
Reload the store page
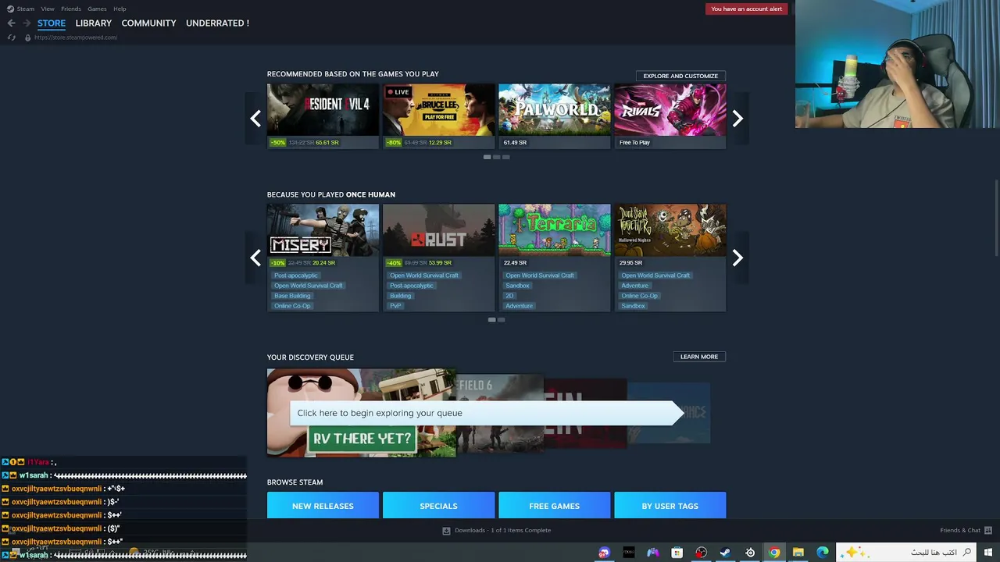click(x=12, y=37)
